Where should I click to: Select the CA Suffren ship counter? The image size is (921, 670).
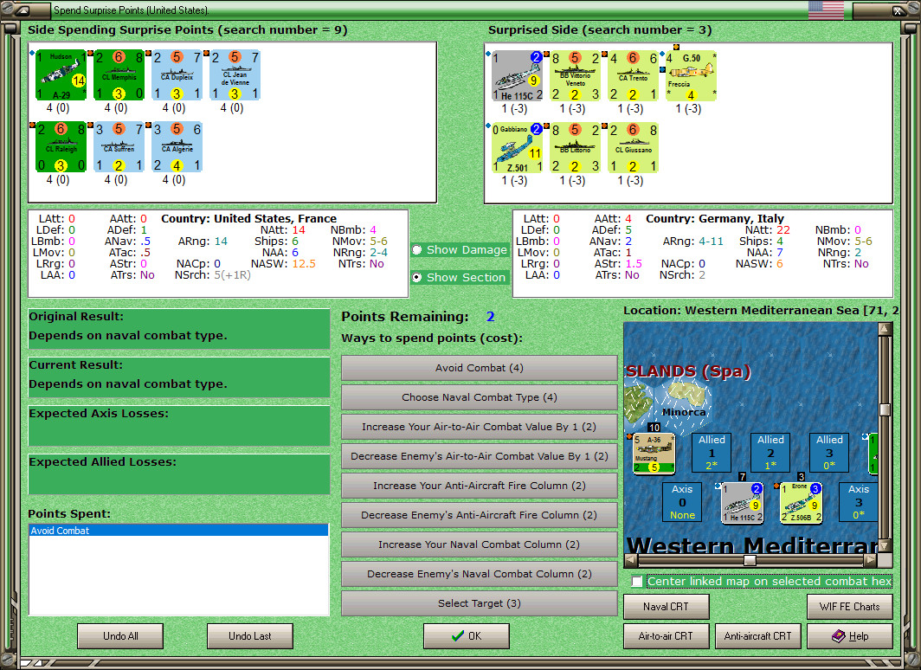(x=119, y=147)
